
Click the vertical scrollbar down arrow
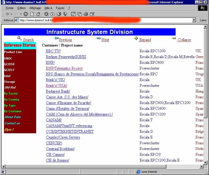pos(205,162)
